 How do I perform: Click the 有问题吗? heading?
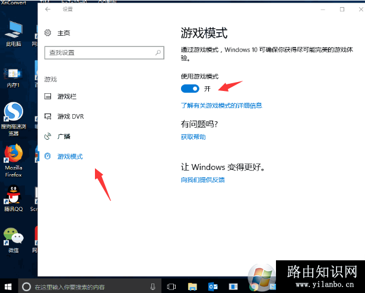[199, 124]
